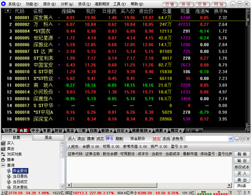Click the 撤单 cancel order icon
This screenshot has height=195, width=251.
tap(3, 160)
